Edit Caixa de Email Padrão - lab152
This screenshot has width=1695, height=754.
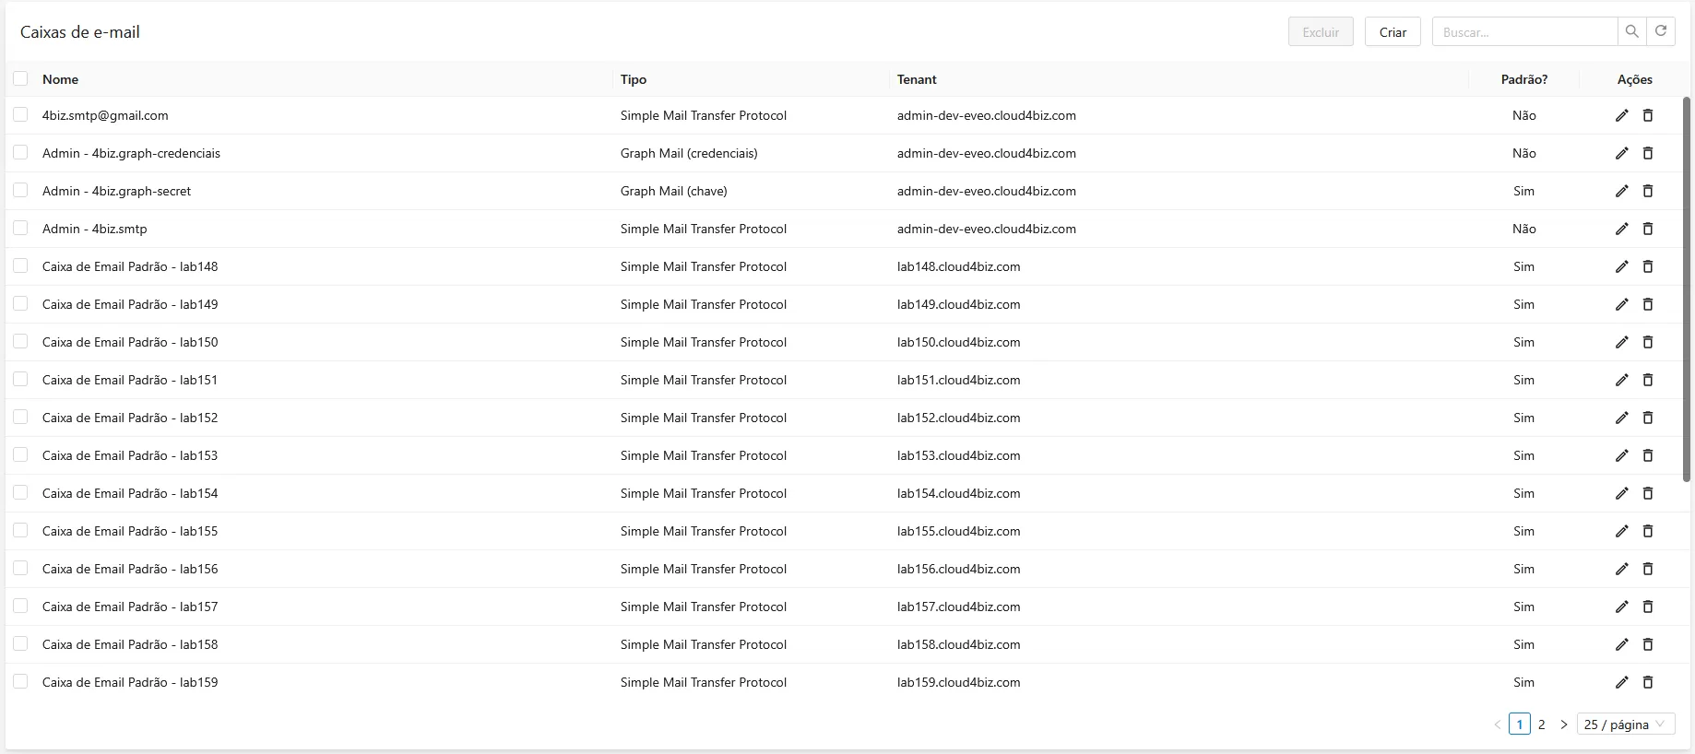tap(1621, 418)
